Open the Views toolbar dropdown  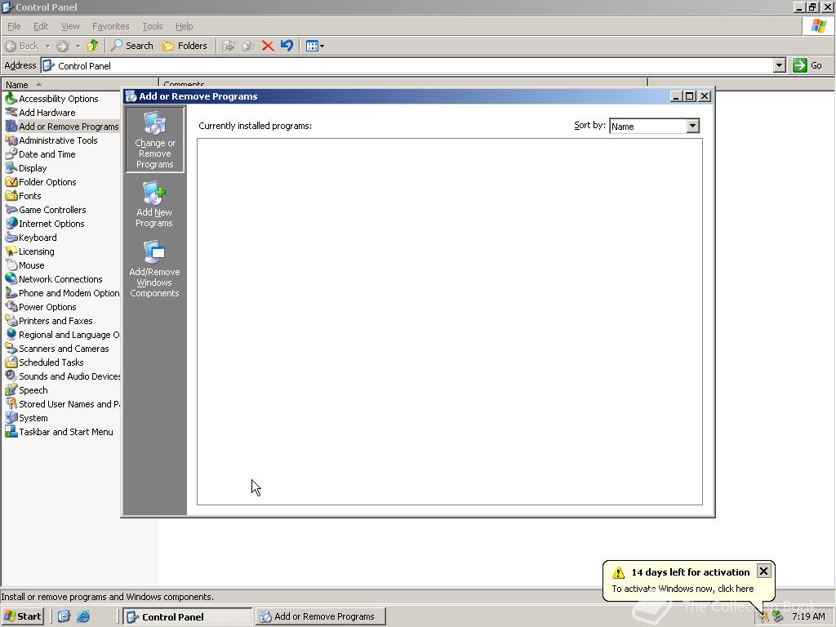(315, 46)
